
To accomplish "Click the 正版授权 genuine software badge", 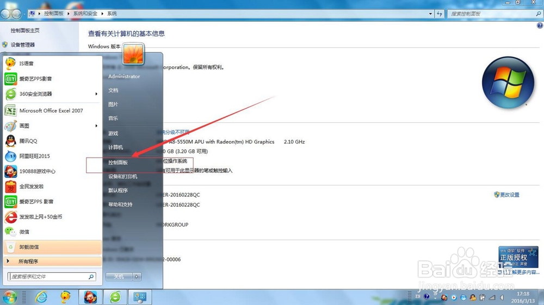I will click(x=518, y=257).
